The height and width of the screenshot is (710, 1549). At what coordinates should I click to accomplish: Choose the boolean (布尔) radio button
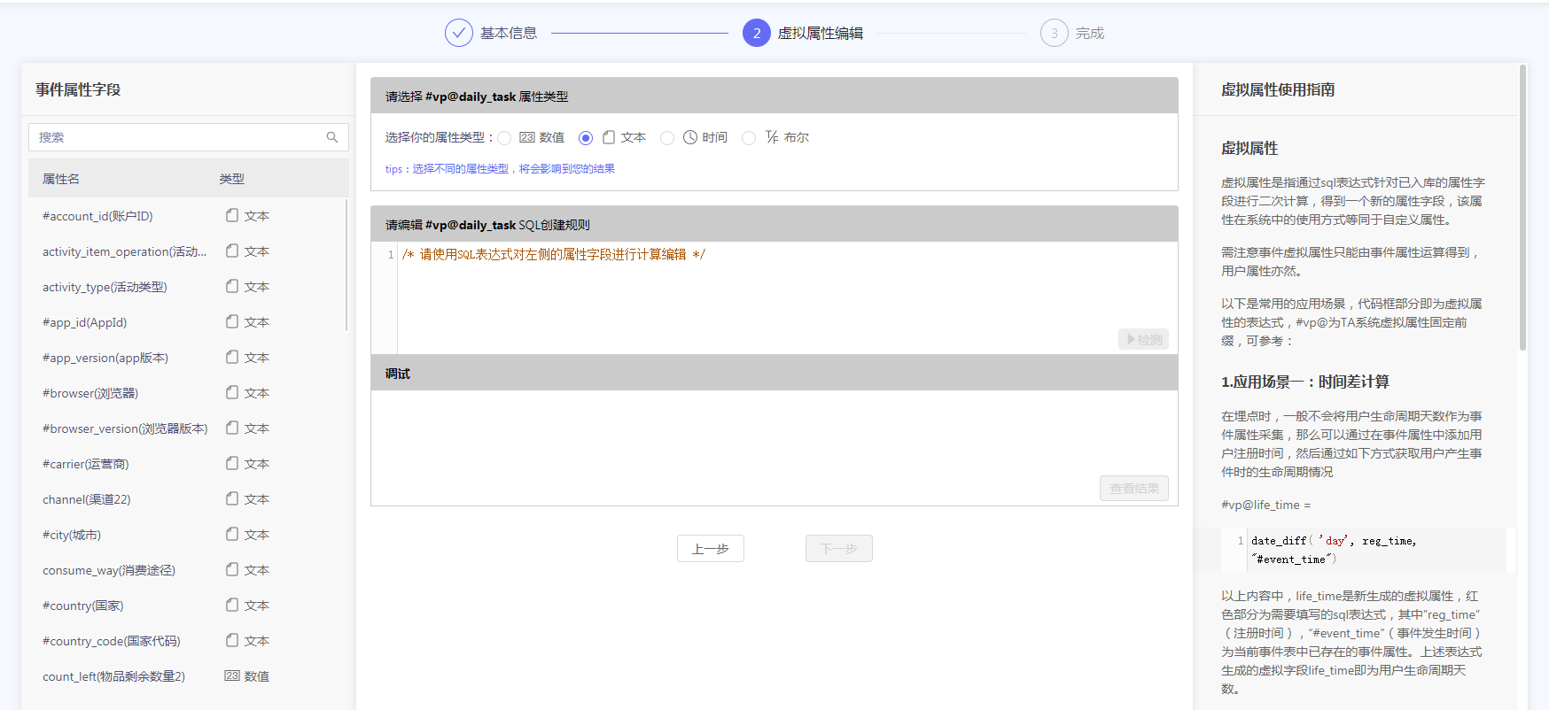(x=749, y=138)
